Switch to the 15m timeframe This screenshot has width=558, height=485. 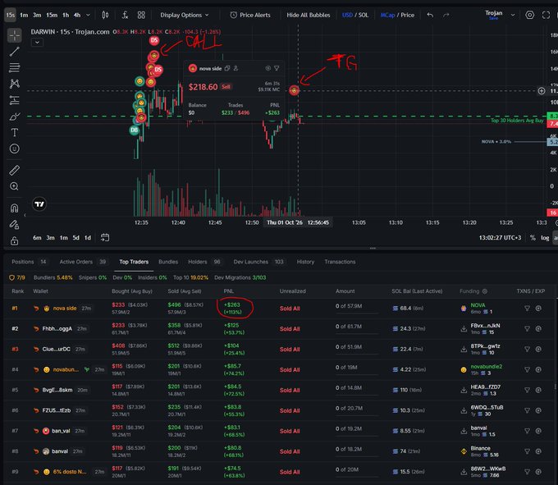point(52,15)
